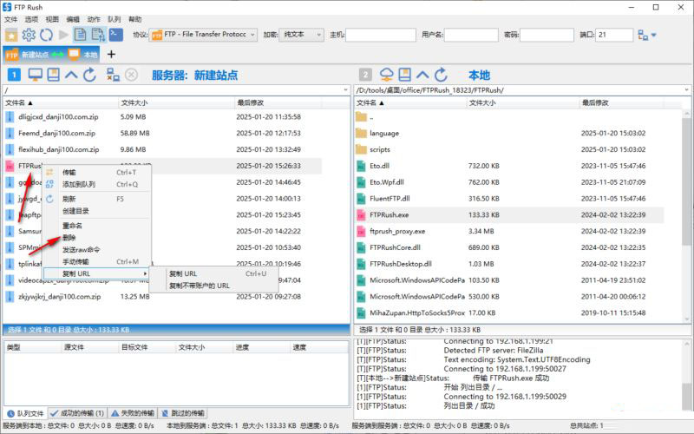
Task: Open the language folder in local panel
Action: click(x=509, y=134)
